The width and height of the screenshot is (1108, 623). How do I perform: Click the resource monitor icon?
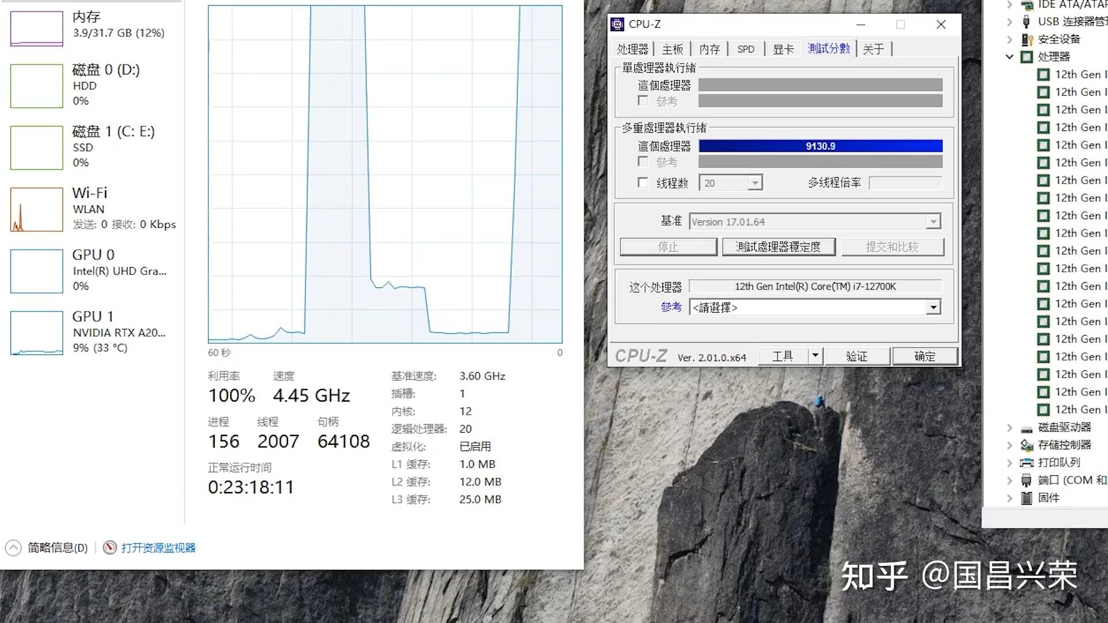[x=110, y=547]
